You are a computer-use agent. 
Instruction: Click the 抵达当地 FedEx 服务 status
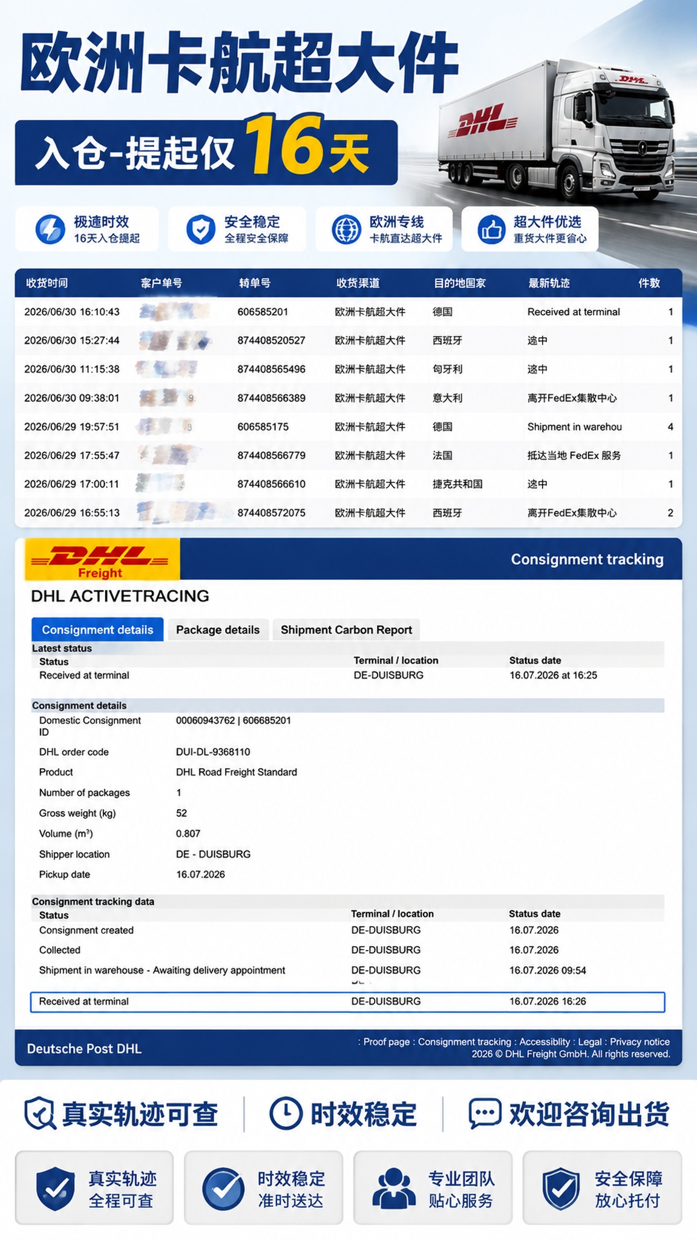pos(574,455)
